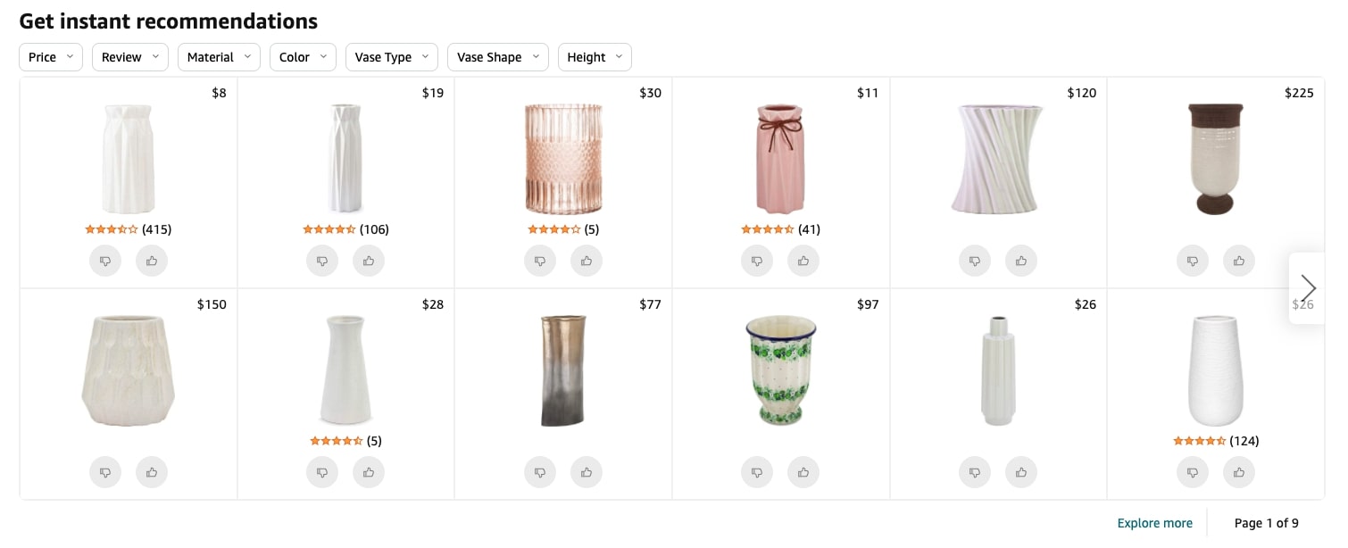The height and width of the screenshot is (548, 1348).
Task: Toggle thumbs up on the $97 floral vase
Action: click(x=803, y=472)
